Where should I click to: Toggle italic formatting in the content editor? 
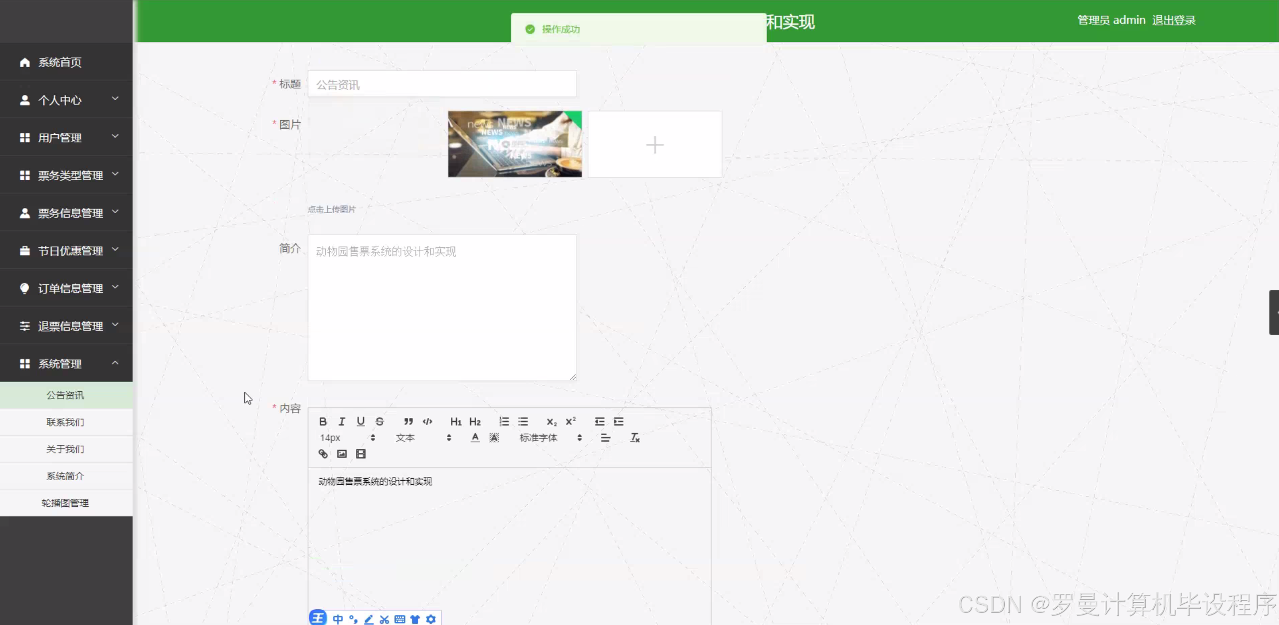click(x=342, y=422)
